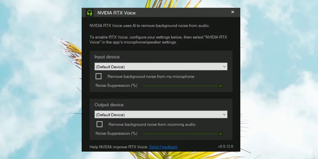
Task: Open the Send Feedback link
Action: (163, 147)
